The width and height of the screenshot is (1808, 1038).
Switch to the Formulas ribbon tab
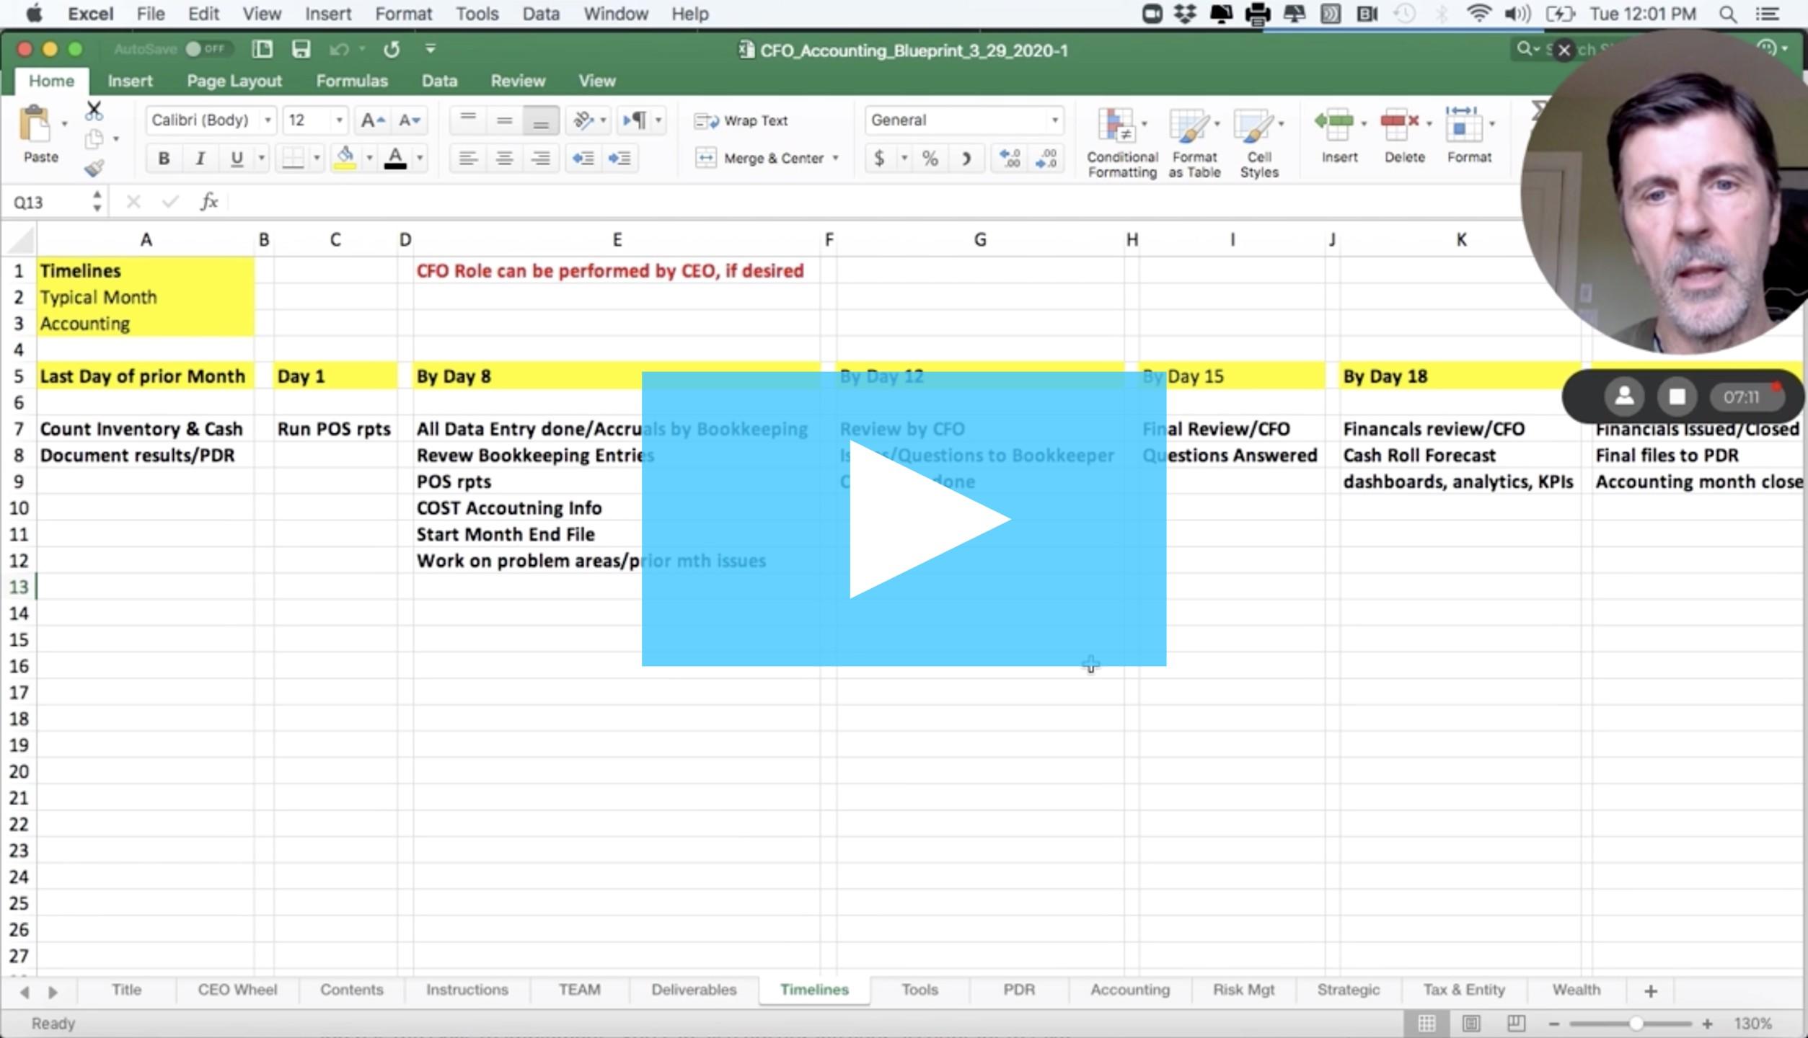[x=352, y=81]
